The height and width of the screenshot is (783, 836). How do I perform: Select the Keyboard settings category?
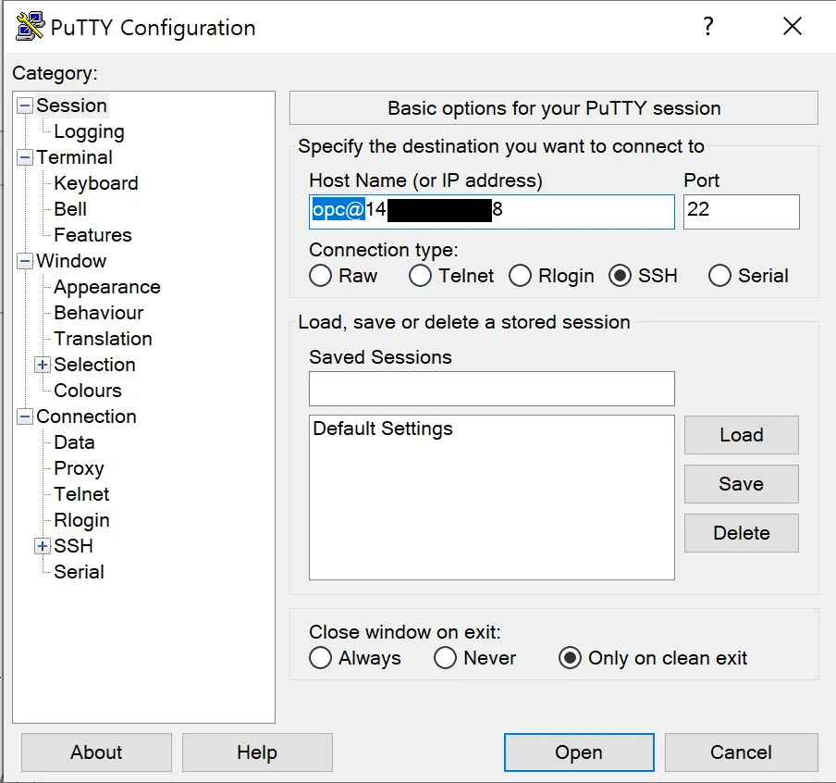pos(96,183)
